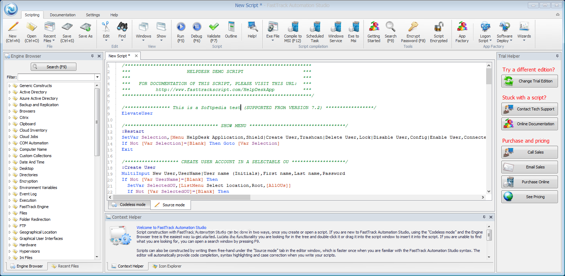This screenshot has height=276, width=565.
Task: Click Search (F9) in Engine Browser
Action: click(54, 67)
